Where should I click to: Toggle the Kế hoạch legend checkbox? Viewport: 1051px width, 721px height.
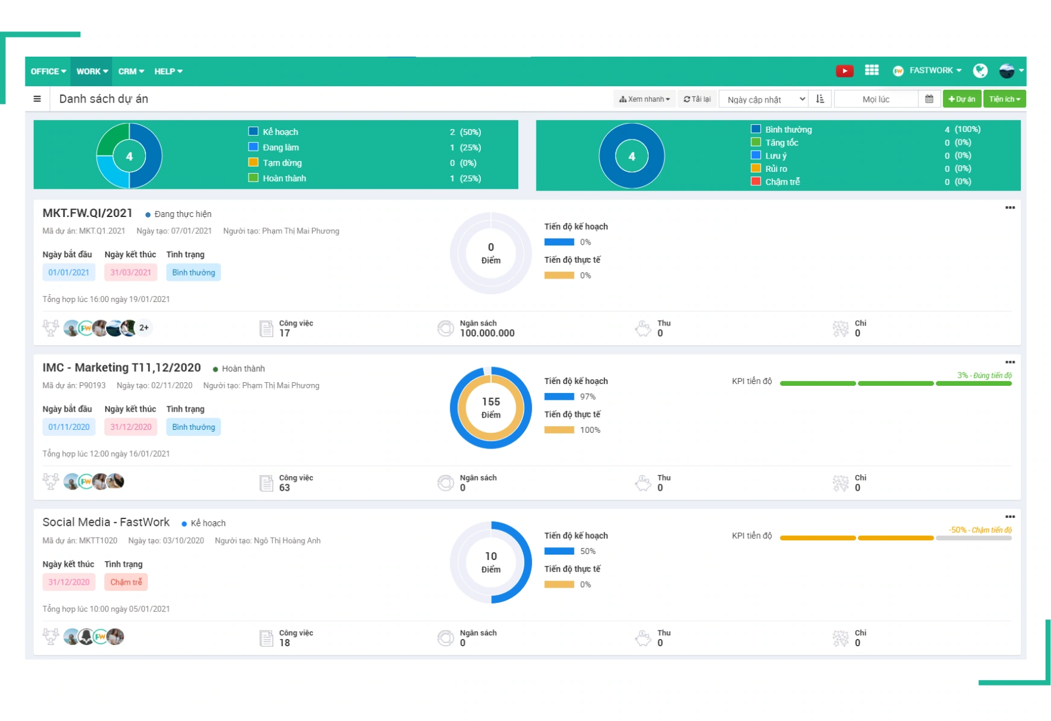click(x=253, y=131)
